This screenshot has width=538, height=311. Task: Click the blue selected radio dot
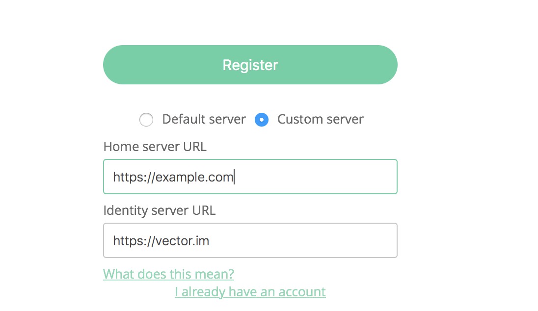[x=262, y=120]
